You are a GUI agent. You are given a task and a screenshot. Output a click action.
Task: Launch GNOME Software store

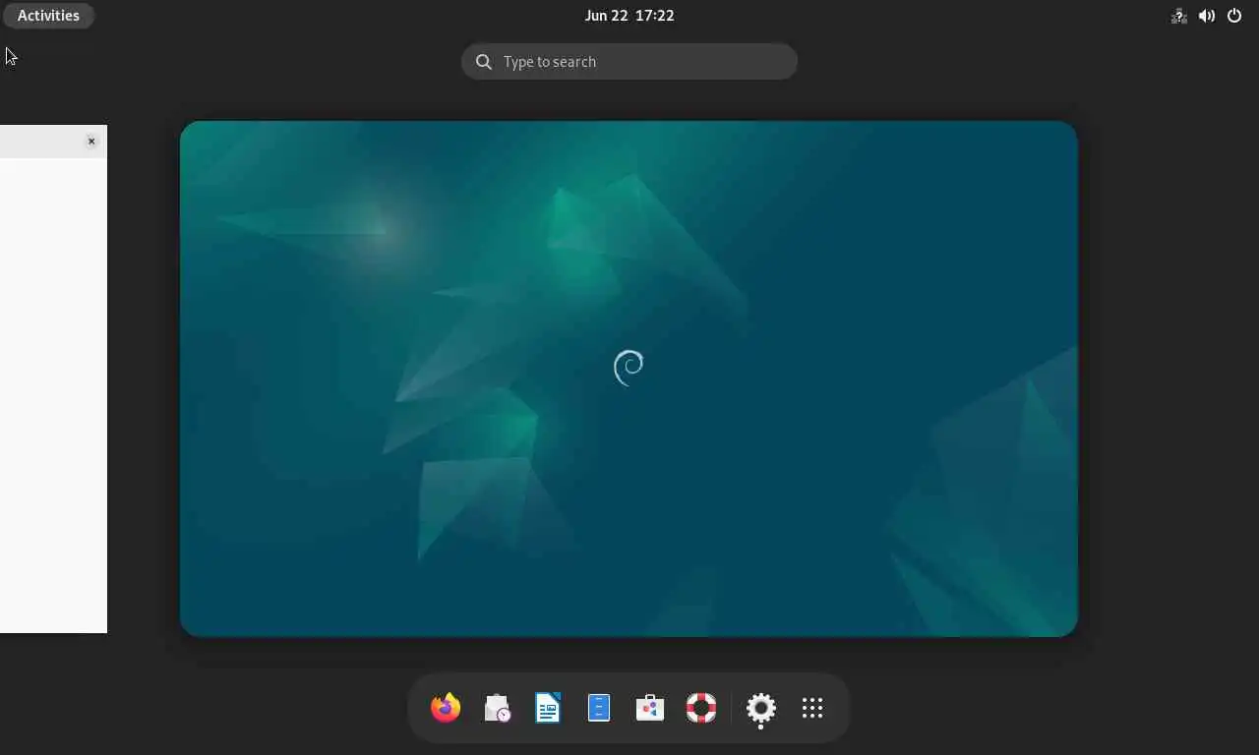(650, 708)
